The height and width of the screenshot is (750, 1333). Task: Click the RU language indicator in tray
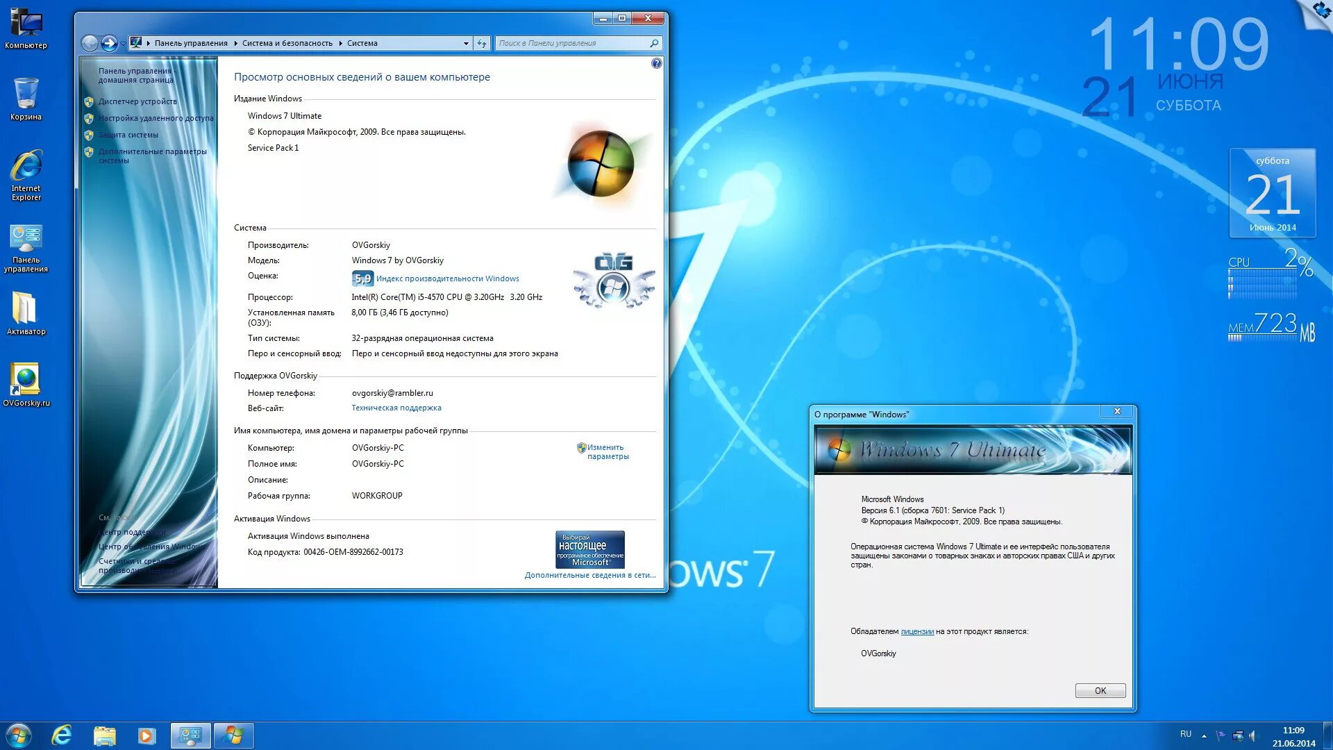[x=1185, y=734]
